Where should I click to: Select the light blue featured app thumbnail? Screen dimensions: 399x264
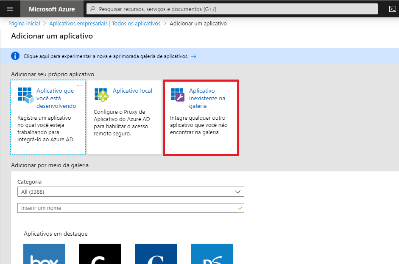click(x=212, y=254)
